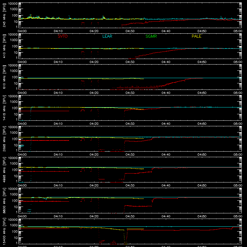Click 04:10 tick label under 2695 MHz panel
Viewport: 247px width, 247px height.
[58, 155]
